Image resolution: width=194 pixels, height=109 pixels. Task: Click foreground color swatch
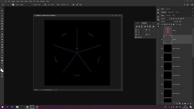coord(1,70)
